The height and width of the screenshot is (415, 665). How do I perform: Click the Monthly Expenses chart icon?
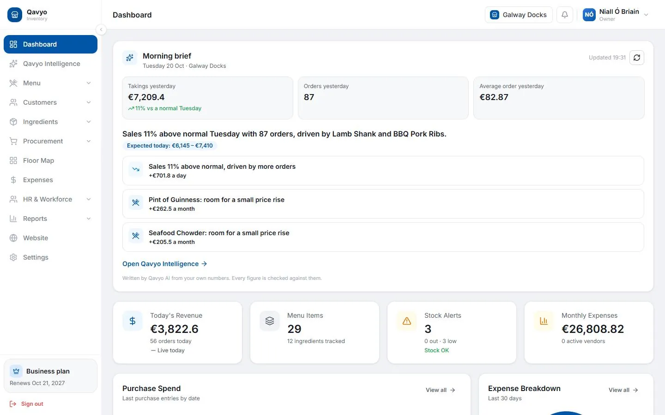click(x=544, y=321)
